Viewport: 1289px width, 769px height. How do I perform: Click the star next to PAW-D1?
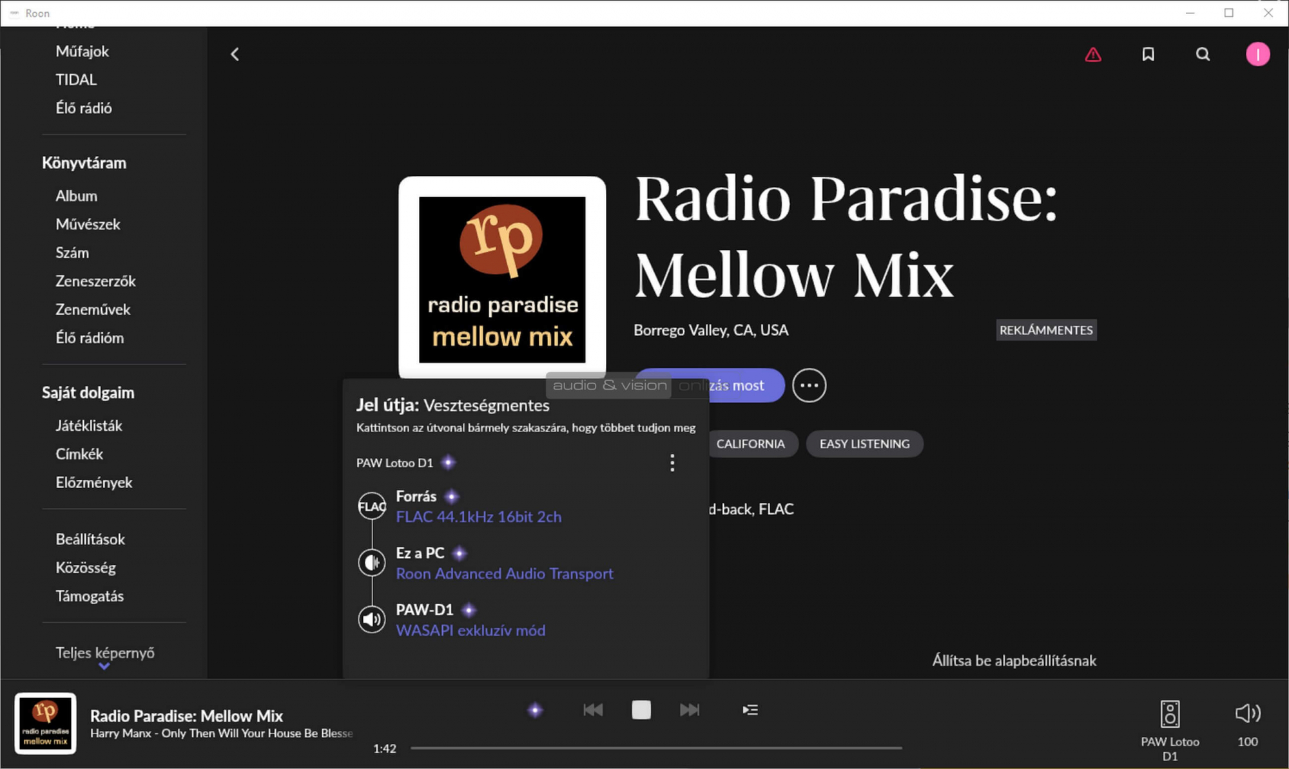(469, 610)
